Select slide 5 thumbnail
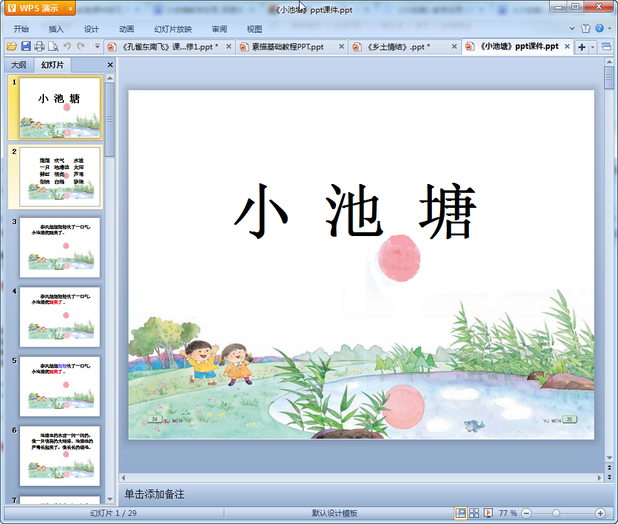 coord(60,386)
